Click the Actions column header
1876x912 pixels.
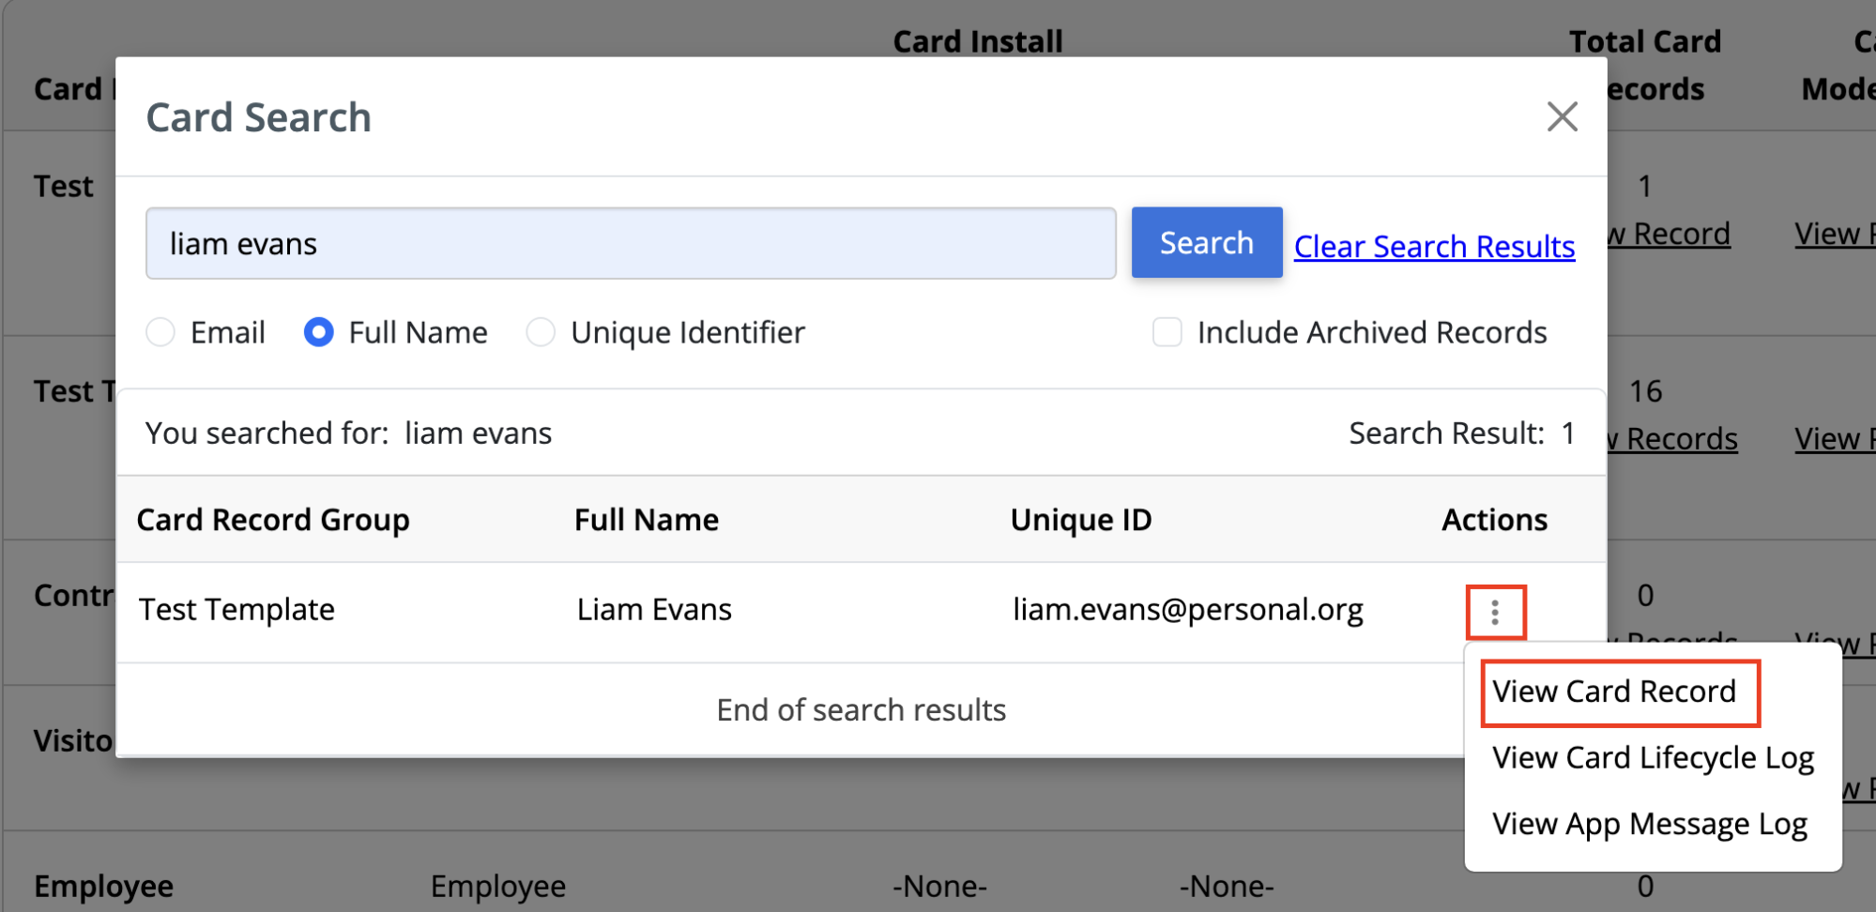(x=1494, y=520)
